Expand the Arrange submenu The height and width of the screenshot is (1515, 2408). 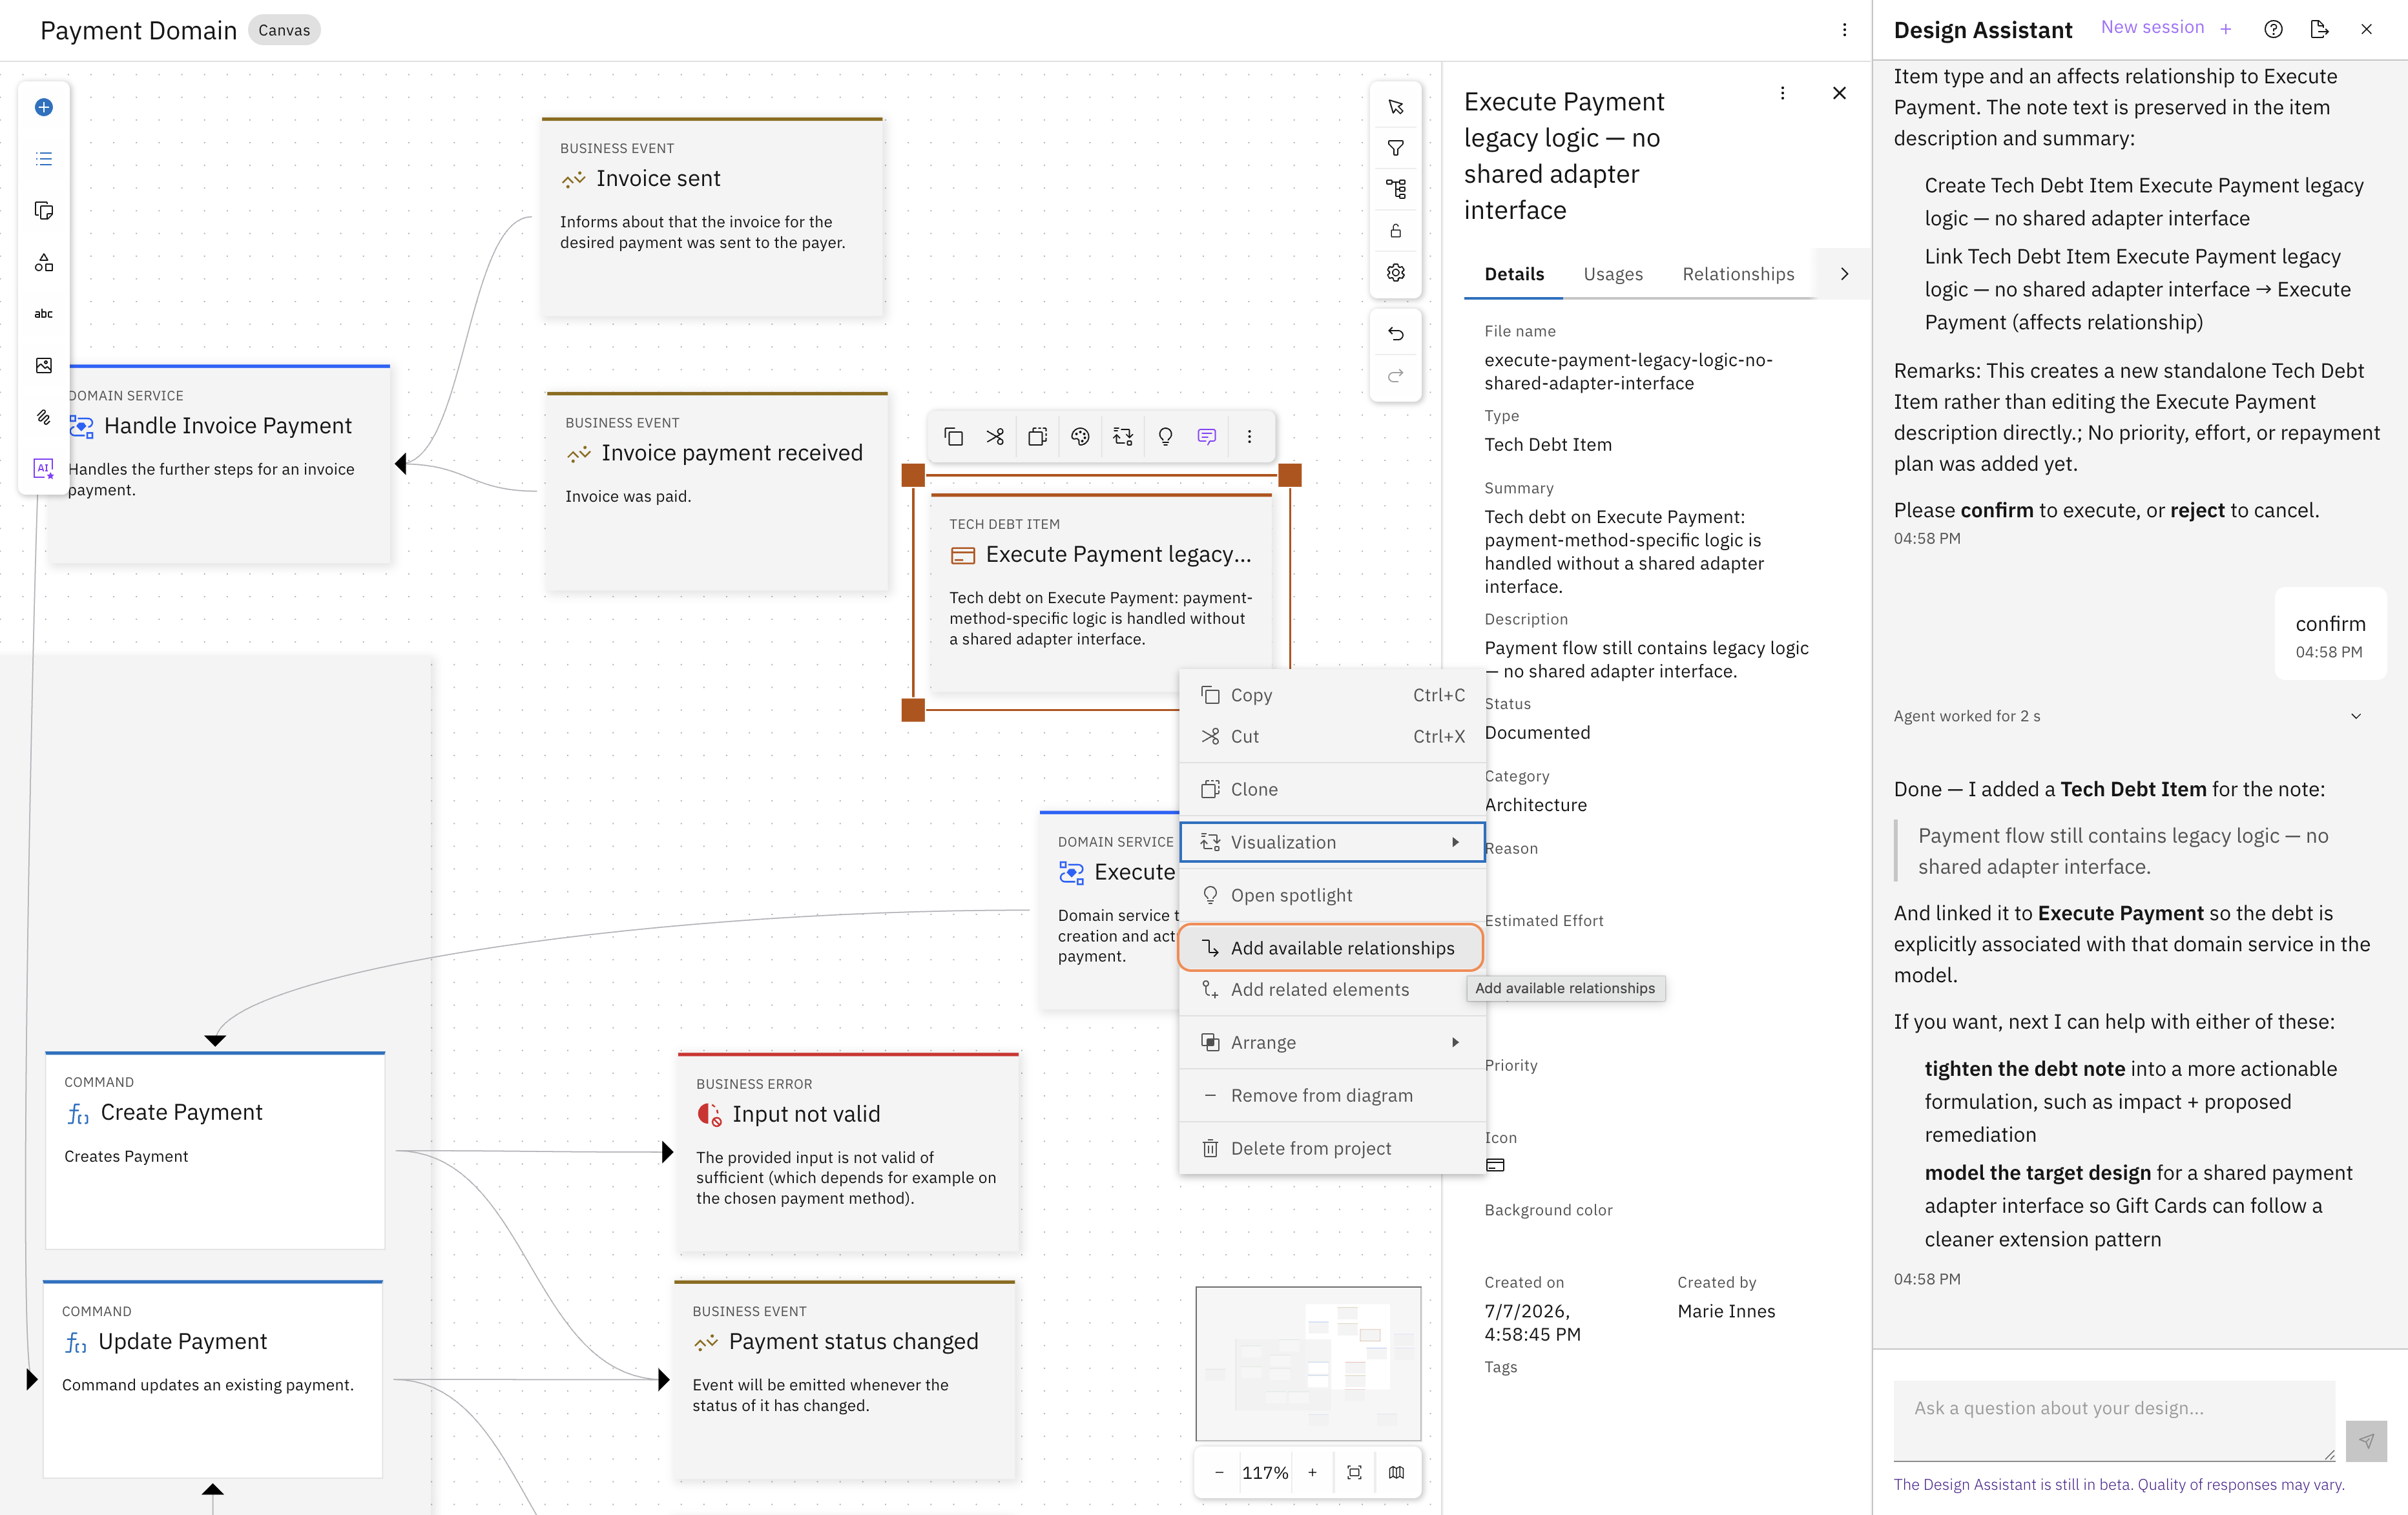pos(1332,1042)
